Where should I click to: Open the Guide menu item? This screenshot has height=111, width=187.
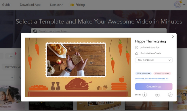coord(6,5)
